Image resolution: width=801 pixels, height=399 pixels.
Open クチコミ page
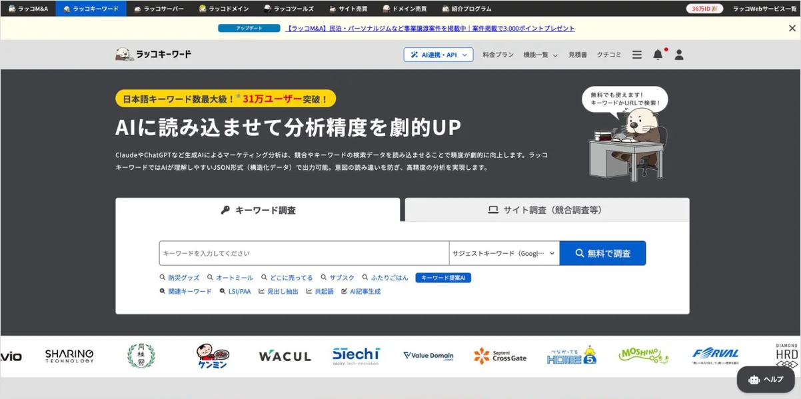click(x=609, y=55)
